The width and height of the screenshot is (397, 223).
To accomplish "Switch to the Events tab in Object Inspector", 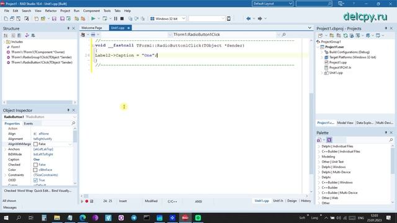I will pyautogui.click(x=29, y=123).
